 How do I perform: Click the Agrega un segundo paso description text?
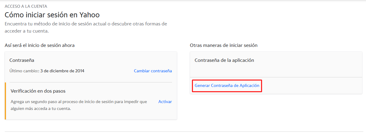(x=79, y=105)
